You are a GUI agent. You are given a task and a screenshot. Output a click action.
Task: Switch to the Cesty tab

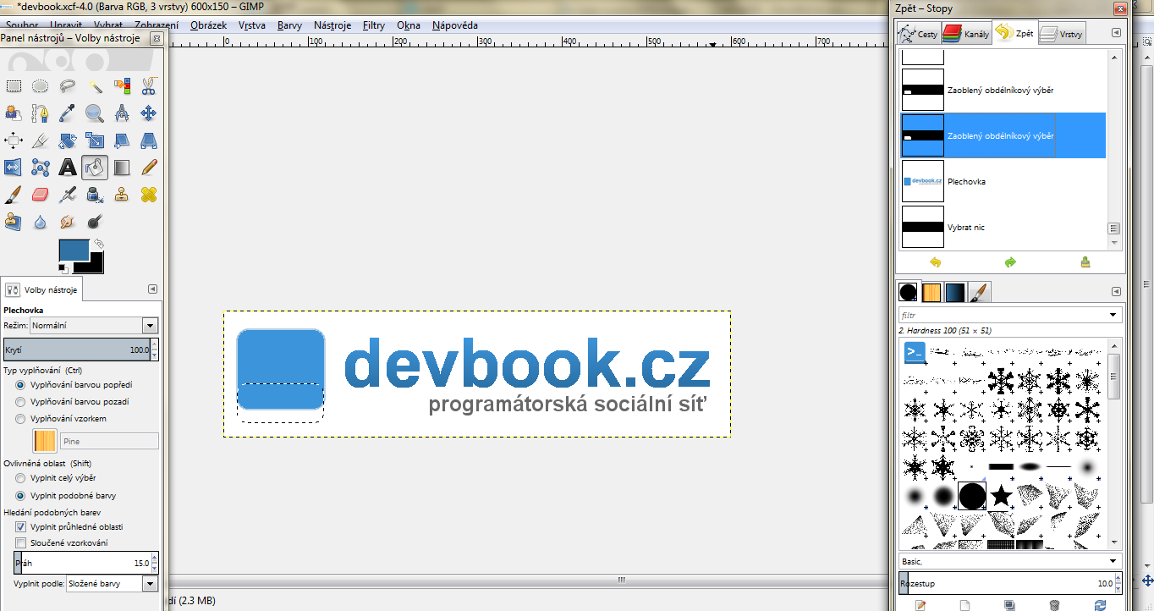point(920,34)
